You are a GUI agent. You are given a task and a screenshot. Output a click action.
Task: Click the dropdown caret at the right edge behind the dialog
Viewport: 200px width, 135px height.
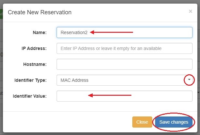[x=198, y=92]
